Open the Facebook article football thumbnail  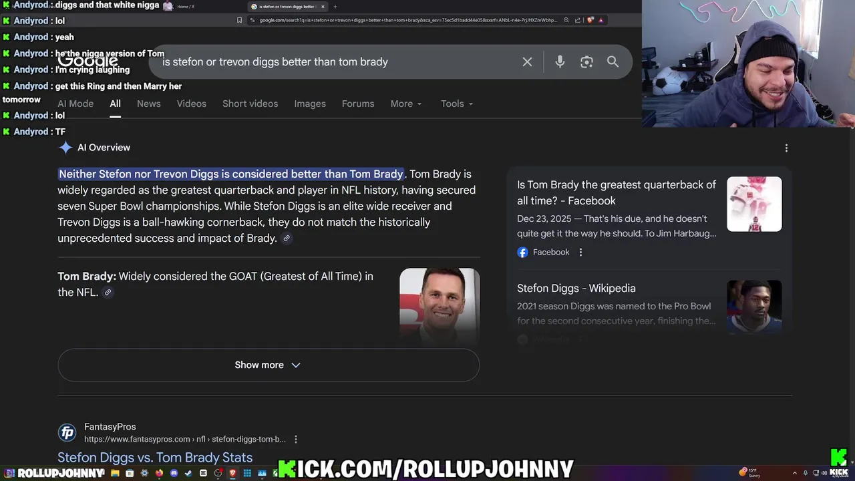coord(754,204)
